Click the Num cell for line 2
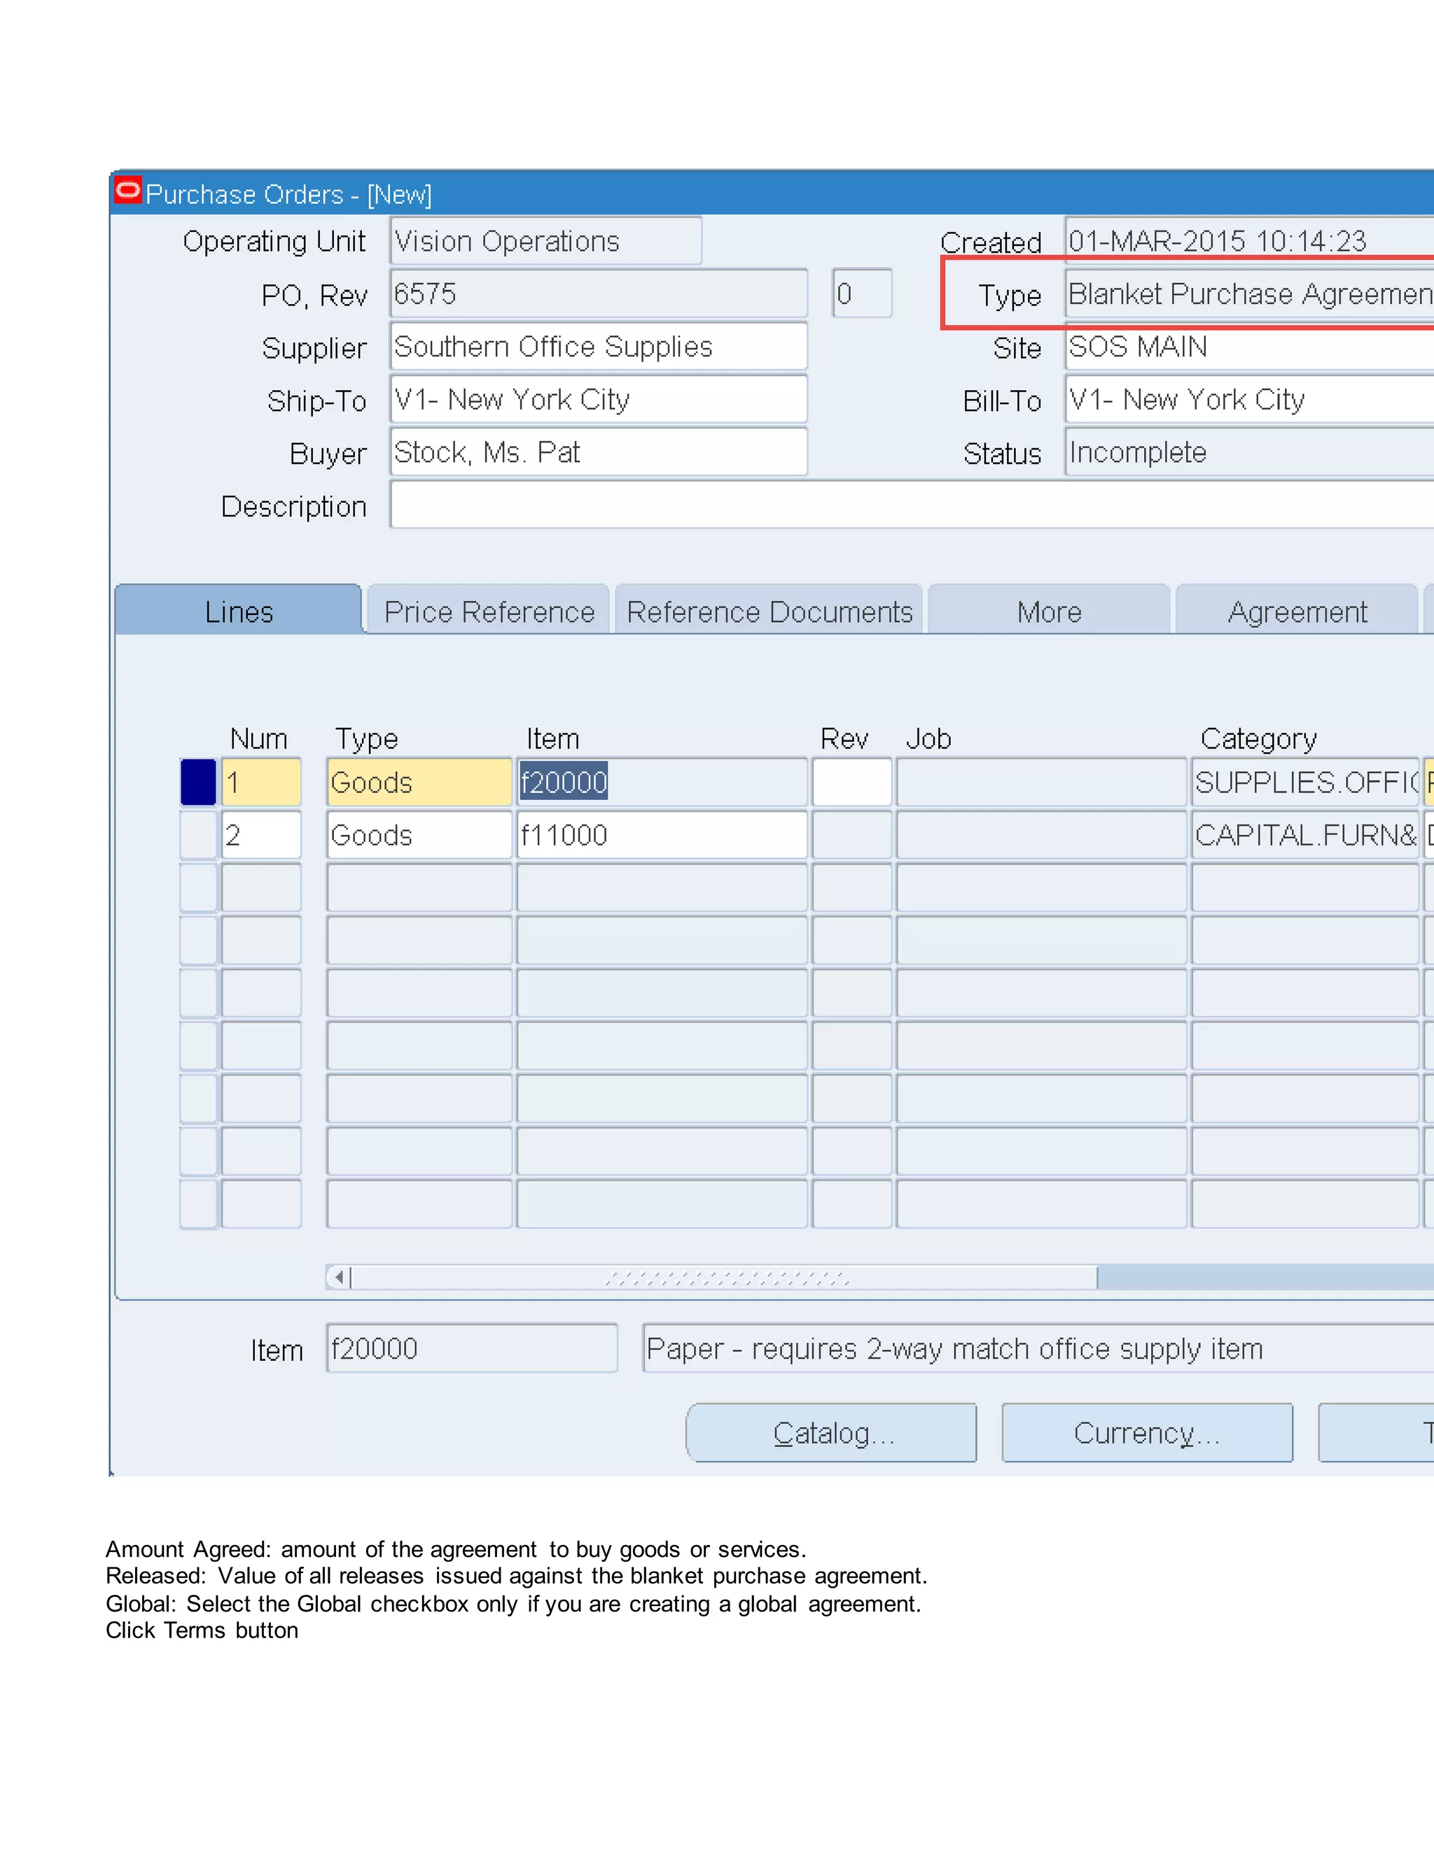This screenshot has height=1856, width=1434. pos(262,835)
